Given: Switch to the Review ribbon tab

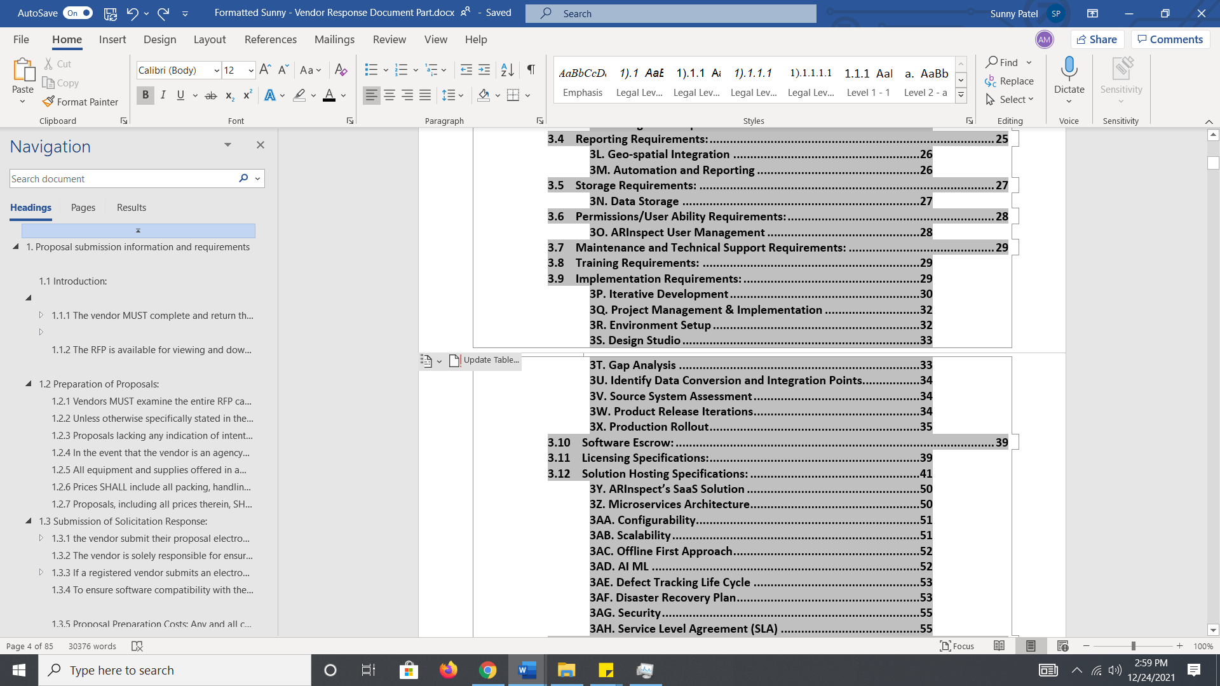Looking at the screenshot, I should click(x=389, y=39).
